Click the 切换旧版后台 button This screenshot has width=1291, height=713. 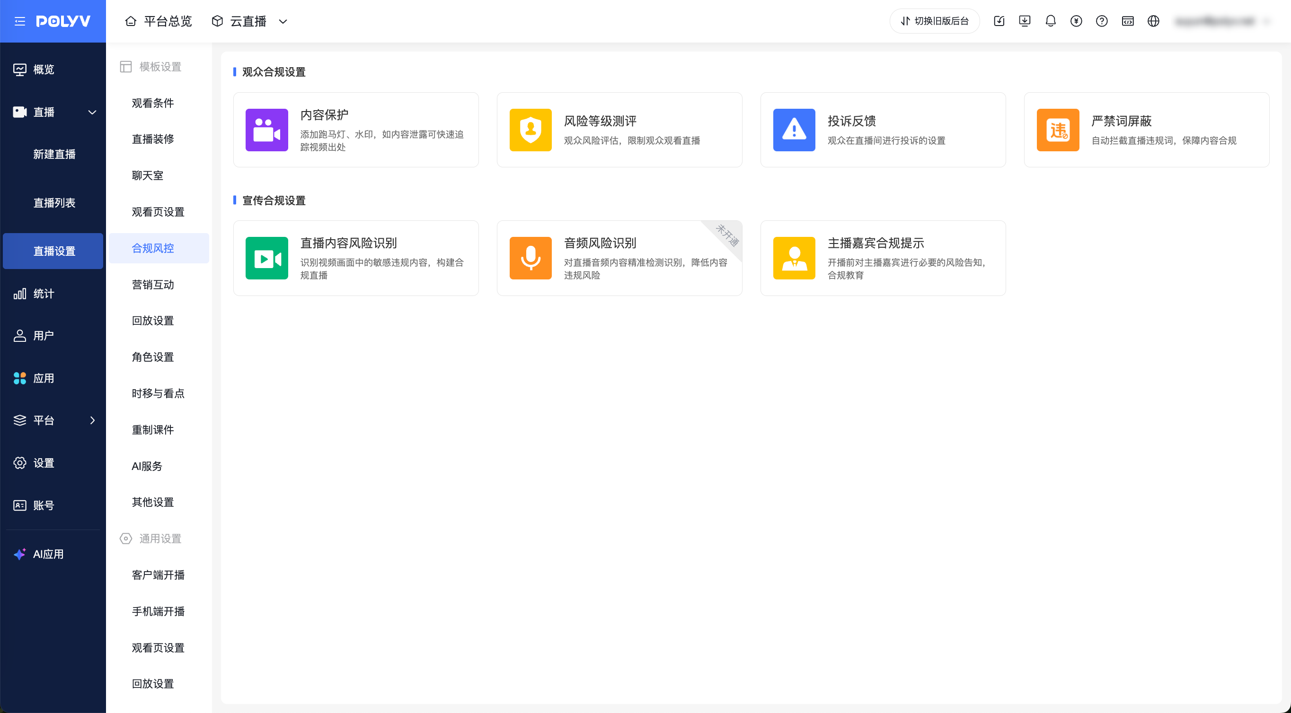point(934,21)
